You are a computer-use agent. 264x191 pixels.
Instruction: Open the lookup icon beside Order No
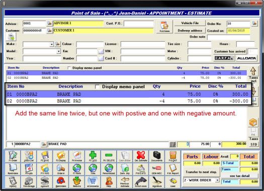point(254,24)
